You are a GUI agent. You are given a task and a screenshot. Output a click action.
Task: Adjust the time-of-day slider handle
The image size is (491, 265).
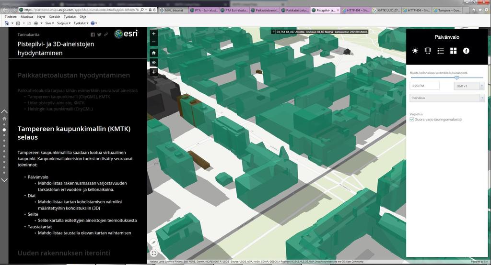coord(456,77)
